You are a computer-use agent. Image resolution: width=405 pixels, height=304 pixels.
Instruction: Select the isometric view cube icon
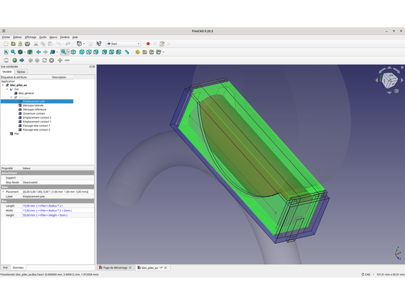pos(74,52)
